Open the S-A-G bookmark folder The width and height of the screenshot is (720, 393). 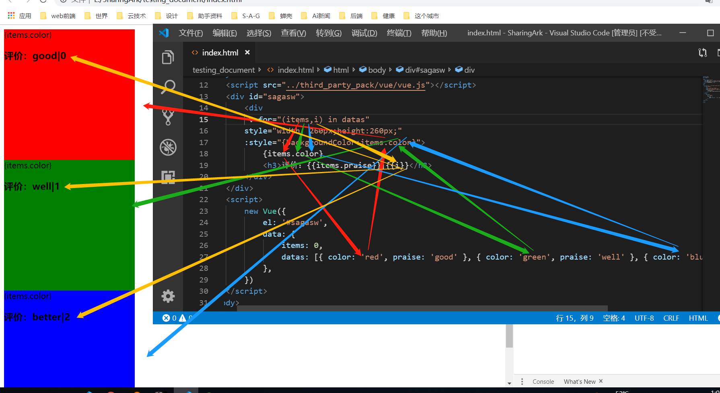[246, 16]
